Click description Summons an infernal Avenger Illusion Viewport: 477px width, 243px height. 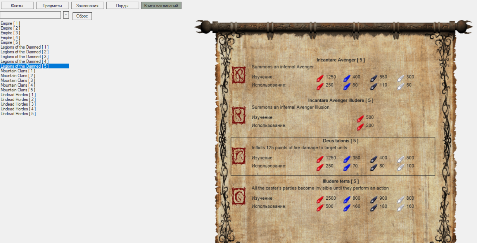click(291, 107)
